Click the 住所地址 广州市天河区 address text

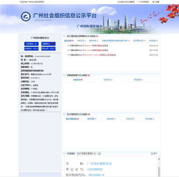click(45, 93)
